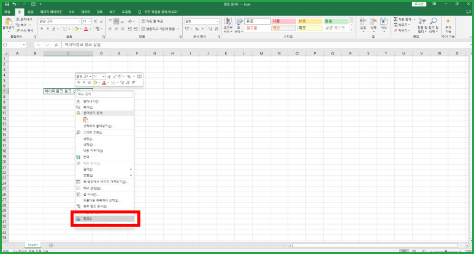Open the ribbon font size dropdown
Viewport: 474px width, 254px height.
90,21
